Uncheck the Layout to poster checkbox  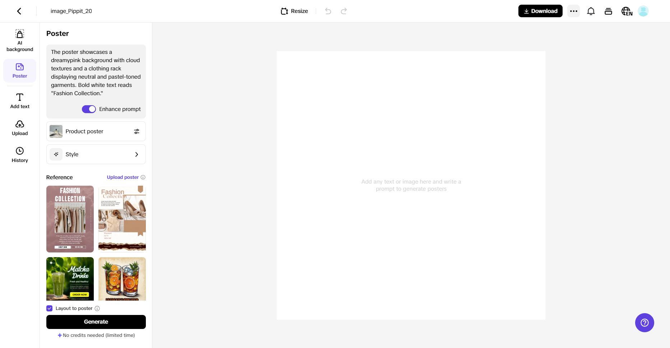(x=50, y=308)
